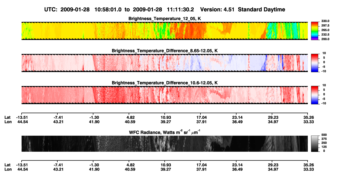The image size is (342, 175).
Task: Click latitude -13.51 on axis above WFC Radiance
Action: point(22,117)
